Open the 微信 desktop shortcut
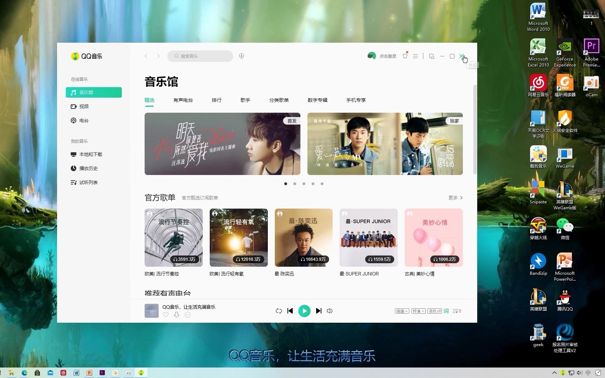Viewport: 605px width, 378px height. click(565, 229)
